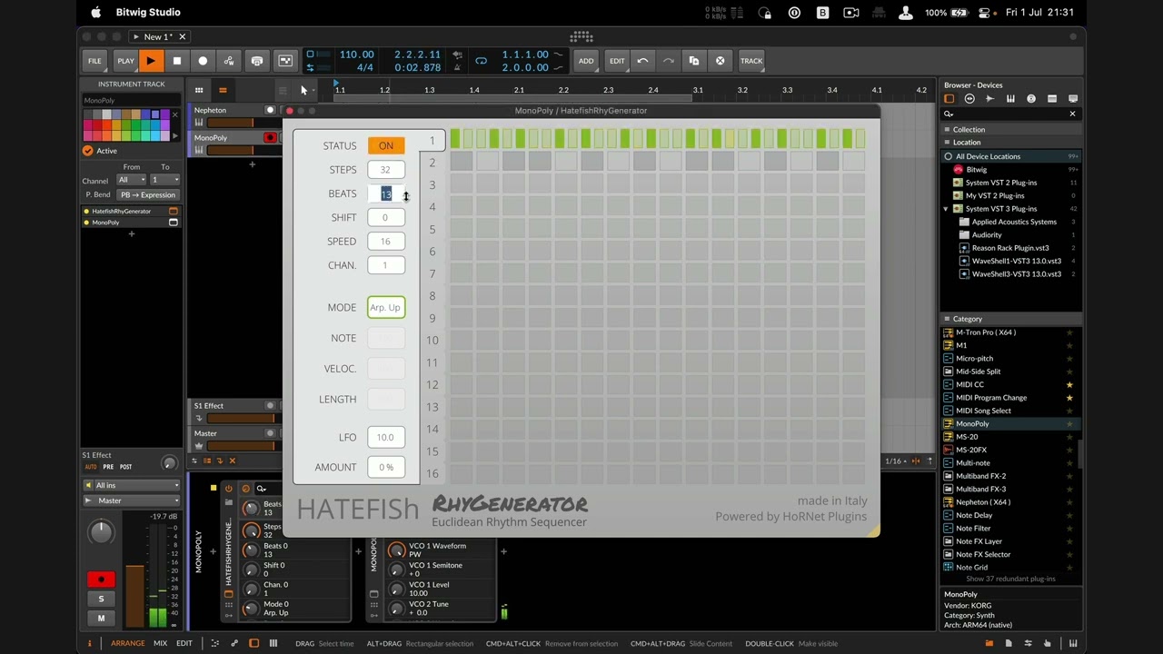
Task: Click the delete X icon in toolbar
Action: pos(720,61)
